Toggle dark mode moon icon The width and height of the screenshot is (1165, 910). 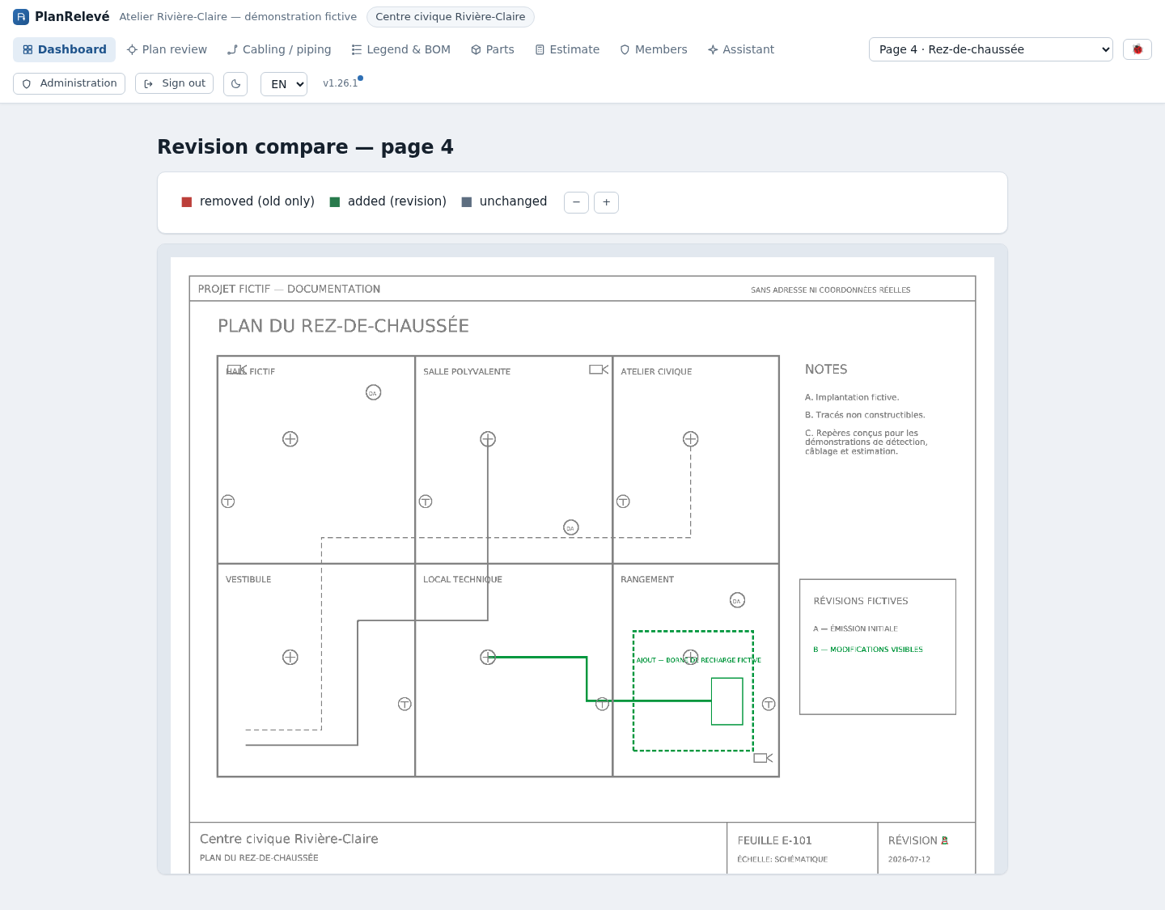pyautogui.click(x=235, y=84)
